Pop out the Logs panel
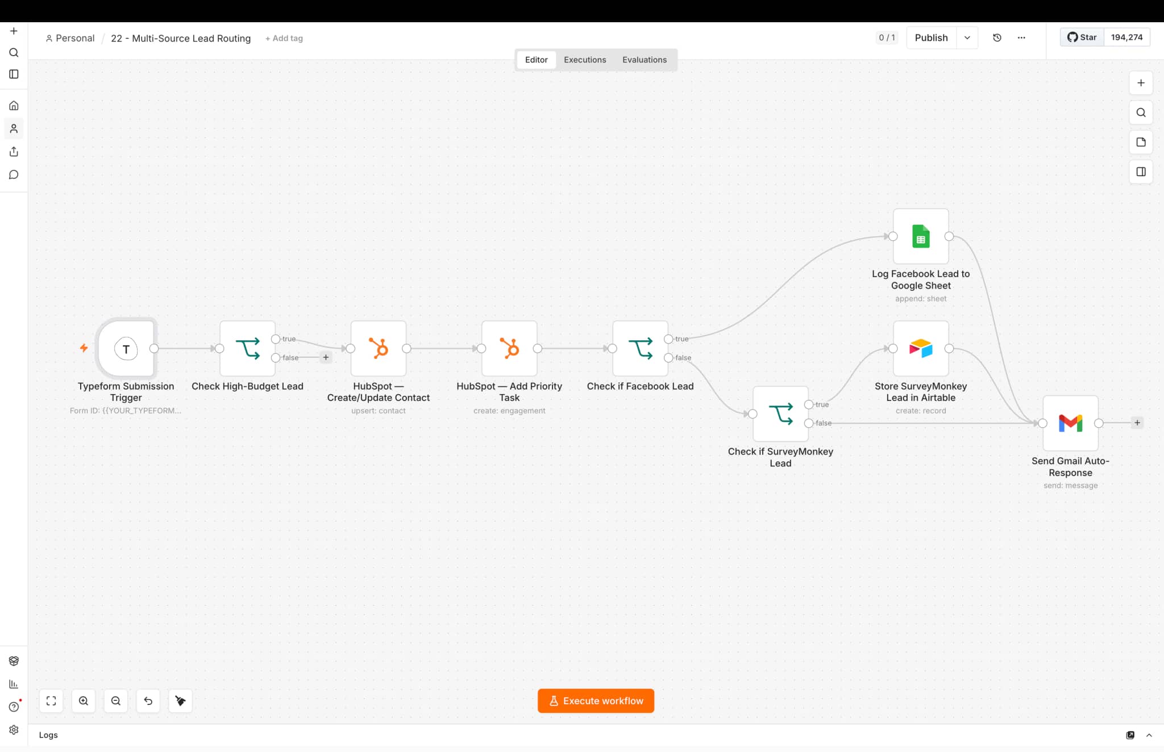 (1130, 735)
